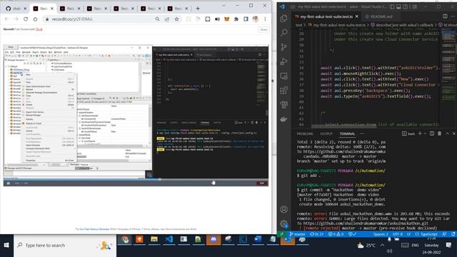Switch to PROBLEMS tab
The image size is (457, 257).
pos(305,133)
